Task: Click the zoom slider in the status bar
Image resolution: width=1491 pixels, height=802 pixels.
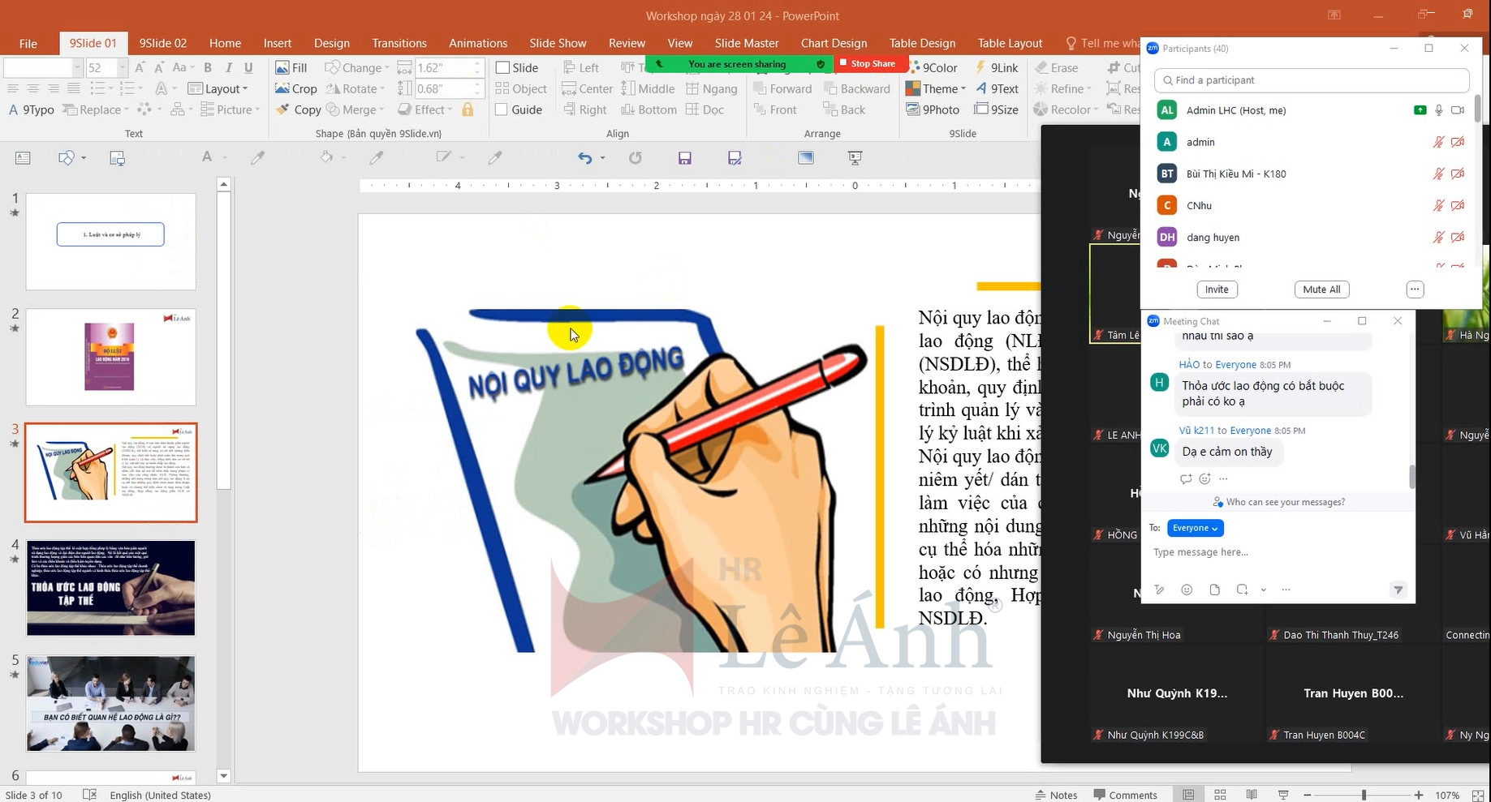Action: pyautogui.click(x=1364, y=795)
